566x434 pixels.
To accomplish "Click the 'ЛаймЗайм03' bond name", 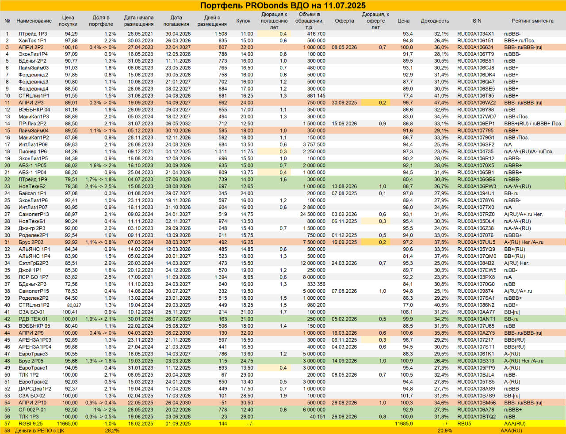I will tap(34, 68).
